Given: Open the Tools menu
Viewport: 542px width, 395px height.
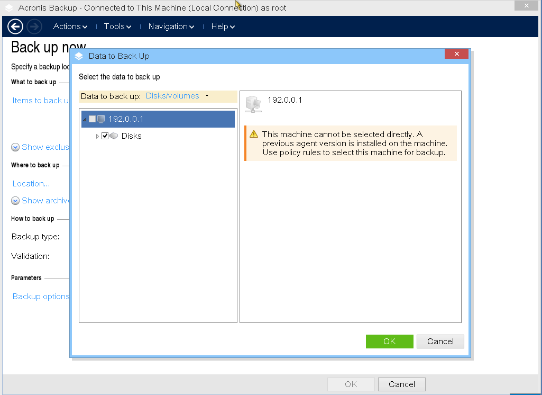Looking at the screenshot, I should pos(117,26).
